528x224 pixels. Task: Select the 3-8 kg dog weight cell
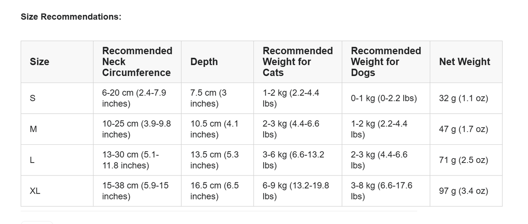click(x=381, y=191)
